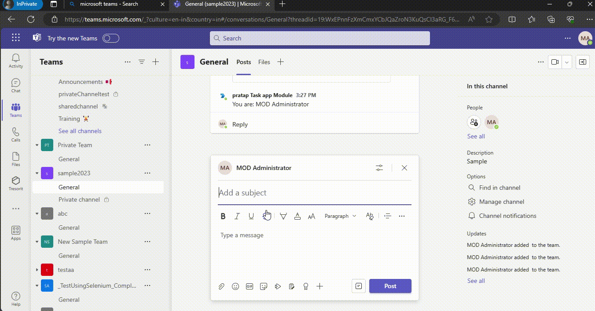Open Files from the left rail
This screenshot has height=311, width=595.
click(x=16, y=159)
